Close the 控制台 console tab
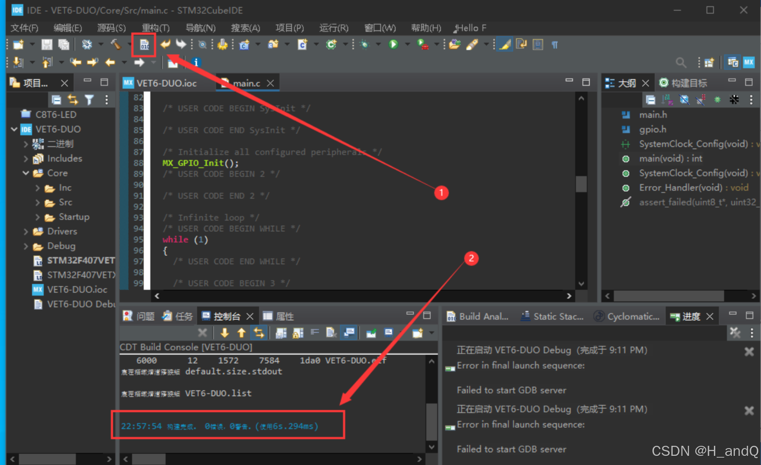Viewport: 761px width, 465px height. point(250,316)
